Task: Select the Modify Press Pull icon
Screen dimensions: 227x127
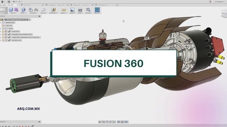Action: click(x=23, y=10)
